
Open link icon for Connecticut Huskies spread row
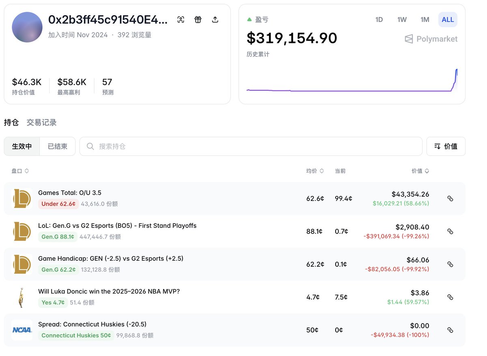pyautogui.click(x=450, y=330)
